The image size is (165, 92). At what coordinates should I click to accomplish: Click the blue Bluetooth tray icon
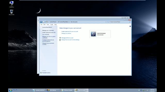tap(141, 90)
